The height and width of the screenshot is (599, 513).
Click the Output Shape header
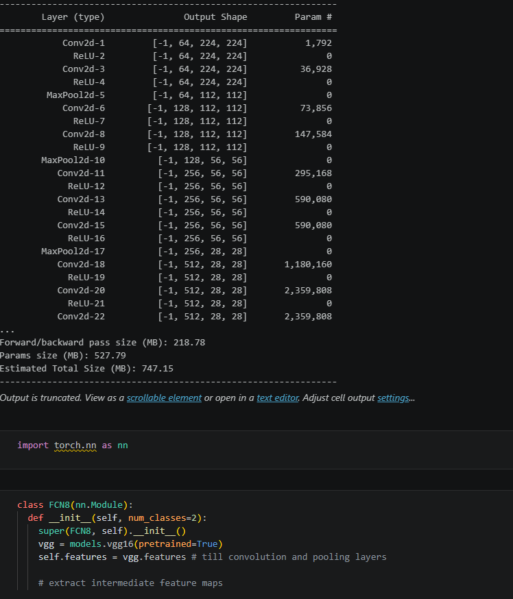click(x=215, y=17)
